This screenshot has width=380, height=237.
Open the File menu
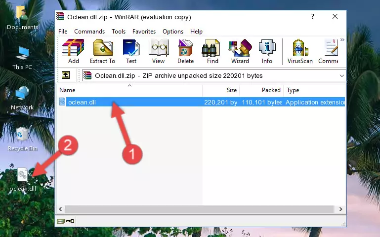coord(63,32)
